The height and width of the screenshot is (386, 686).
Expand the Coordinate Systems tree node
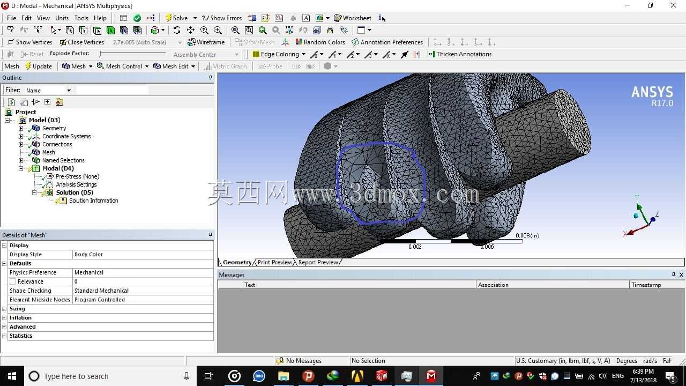tap(21, 136)
